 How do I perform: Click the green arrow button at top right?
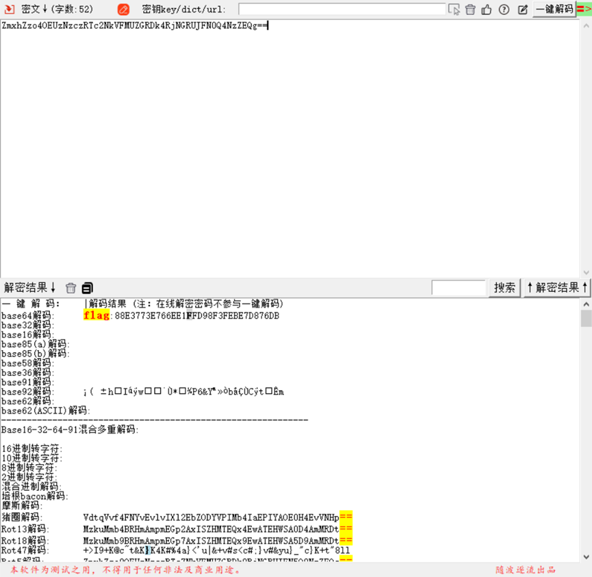pos(584,9)
